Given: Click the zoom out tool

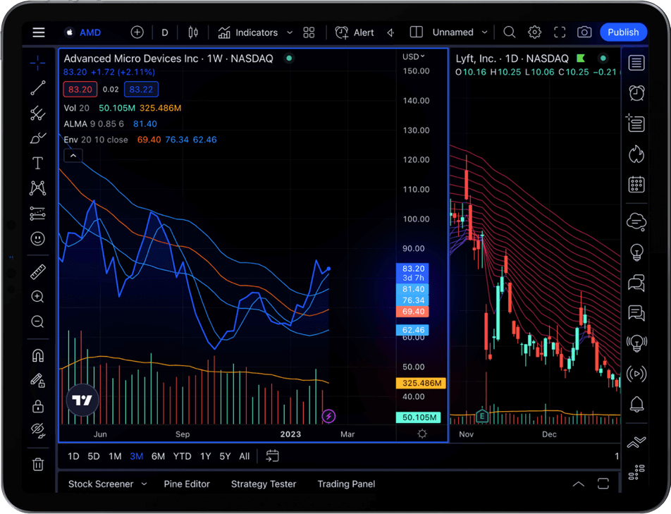Looking at the screenshot, I should [37, 322].
